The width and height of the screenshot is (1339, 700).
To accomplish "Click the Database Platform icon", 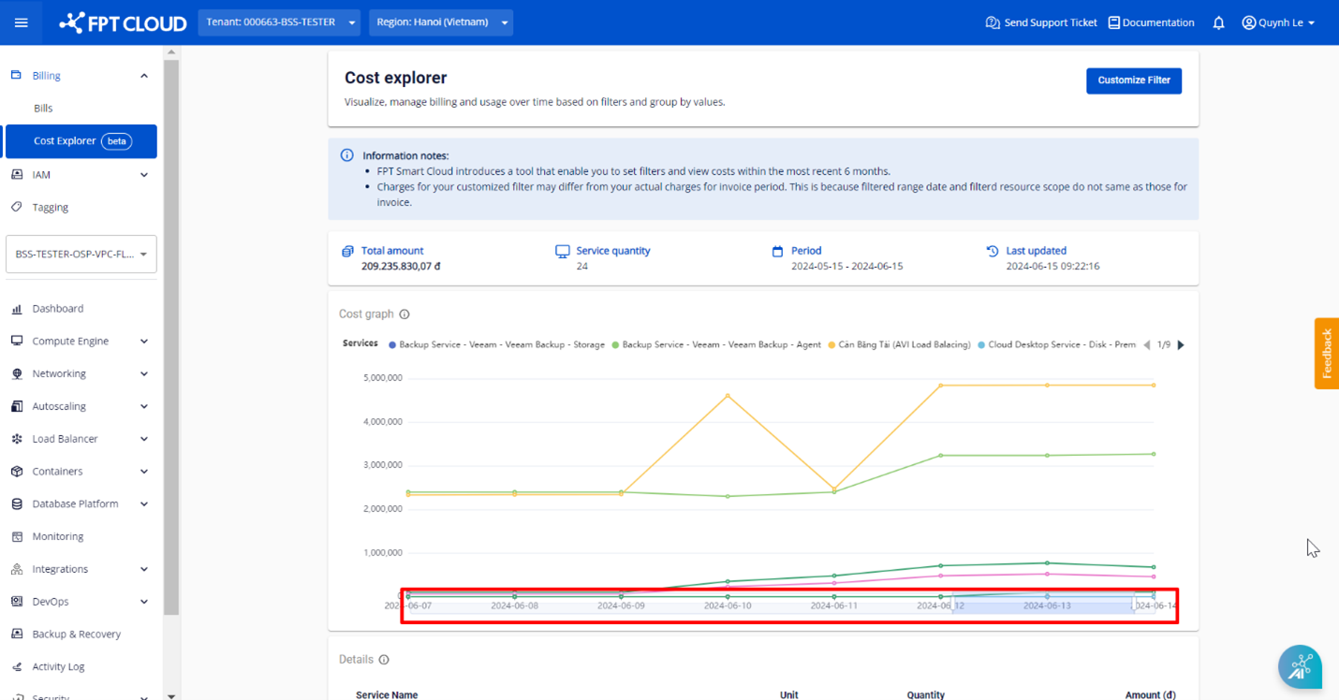I will tap(16, 503).
